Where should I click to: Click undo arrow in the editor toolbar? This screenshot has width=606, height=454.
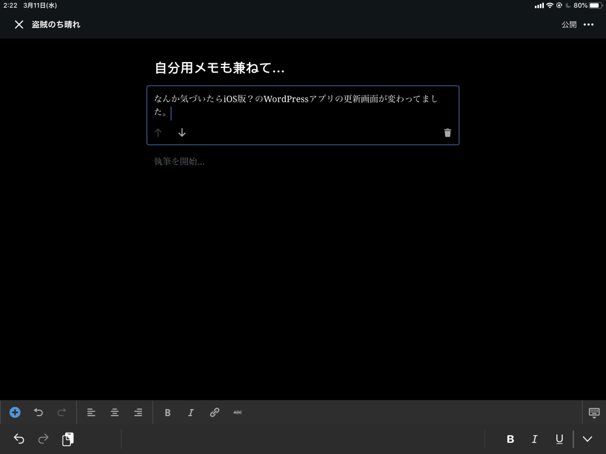(x=38, y=413)
